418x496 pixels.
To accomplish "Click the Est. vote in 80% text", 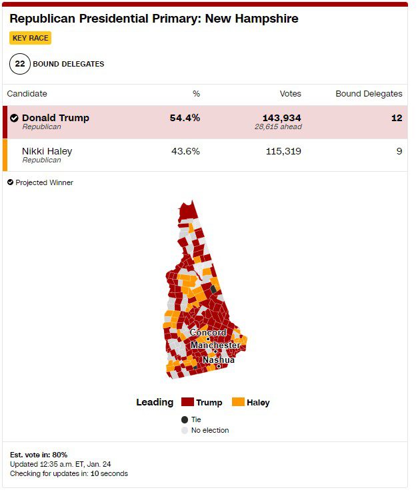I will tap(39, 455).
